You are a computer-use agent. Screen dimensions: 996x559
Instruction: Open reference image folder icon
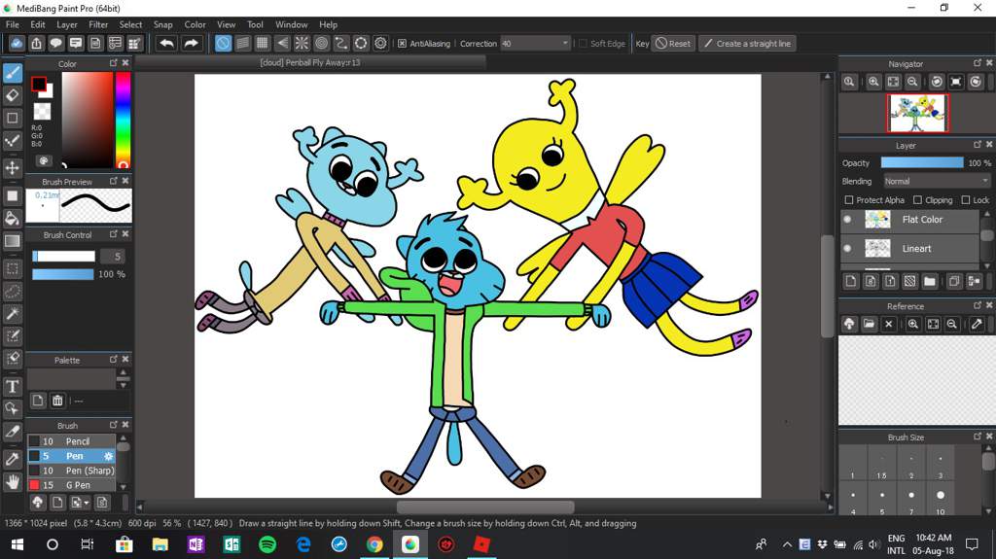(869, 324)
